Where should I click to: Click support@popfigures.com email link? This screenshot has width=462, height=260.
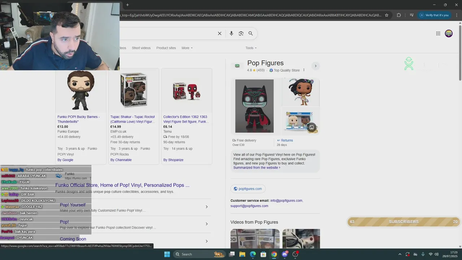tap(249, 206)
